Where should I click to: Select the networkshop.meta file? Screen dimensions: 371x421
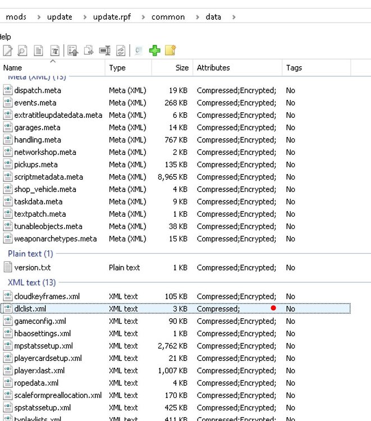pyautogui.click(x=45, y=152)
